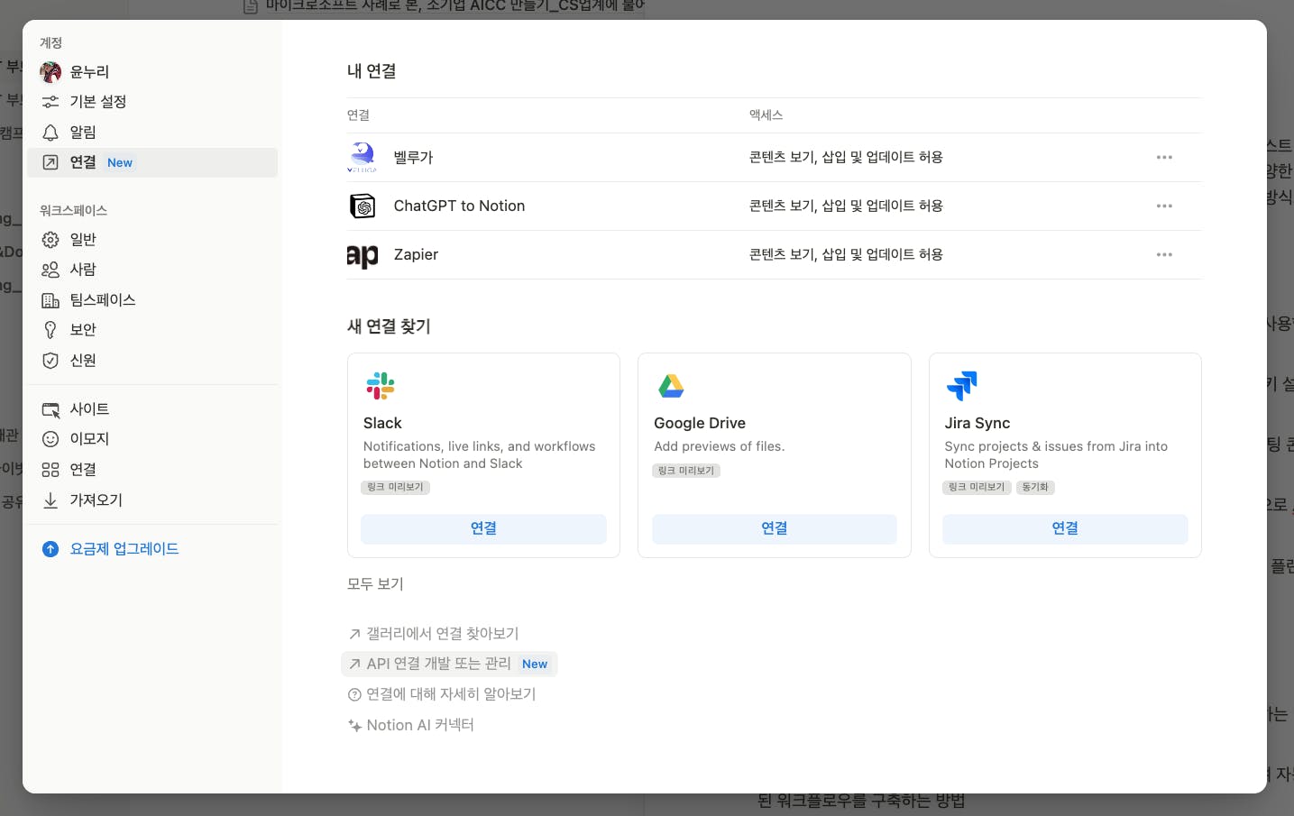Click the Google Drive card title
The width and height of the screenshot is (1294, 816).
(700, 423)
